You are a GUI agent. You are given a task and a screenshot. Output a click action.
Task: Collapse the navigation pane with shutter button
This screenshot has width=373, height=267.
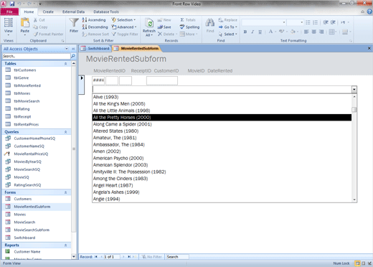coord(73,49)
